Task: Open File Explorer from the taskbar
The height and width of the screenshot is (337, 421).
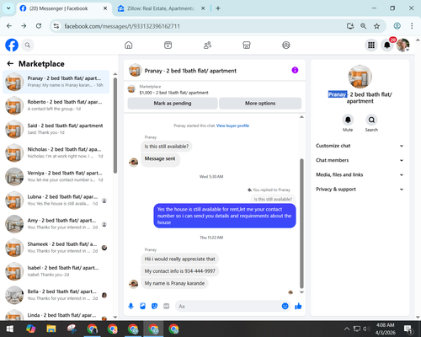Action: click(51, 329)
